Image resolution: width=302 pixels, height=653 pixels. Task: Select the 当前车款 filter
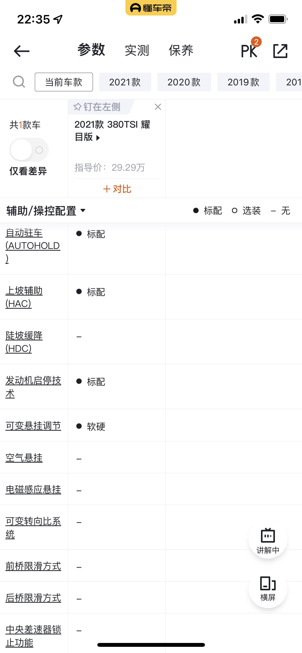64,82
